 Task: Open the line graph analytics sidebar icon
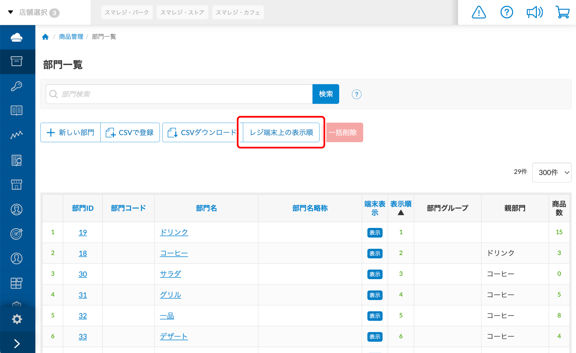tap(17, 135)
